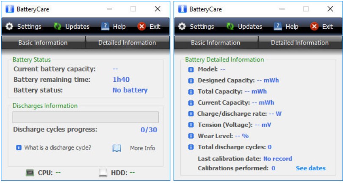Viewport: 343px width, 183px height.
Task: Open the See dates link
Action: tap(310, 168)
